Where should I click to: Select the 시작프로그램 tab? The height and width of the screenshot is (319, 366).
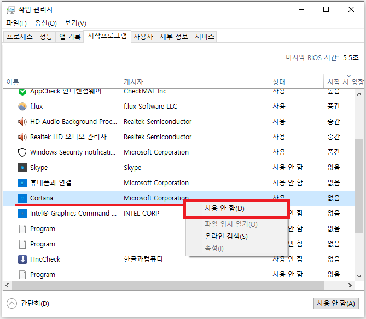[107, 36]
